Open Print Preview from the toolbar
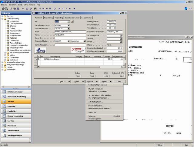Screen dimensions: 194x147 click(6, 8)
